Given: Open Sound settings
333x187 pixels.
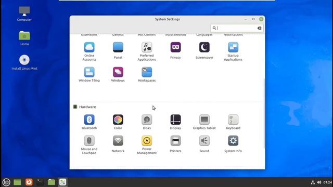Looking at the screenshot, I should point(204,144).
